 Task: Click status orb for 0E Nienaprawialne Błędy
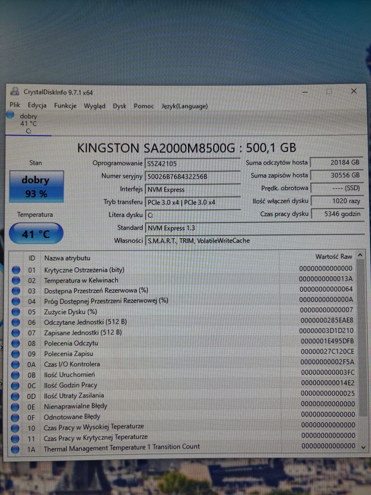tap(15, 407)
